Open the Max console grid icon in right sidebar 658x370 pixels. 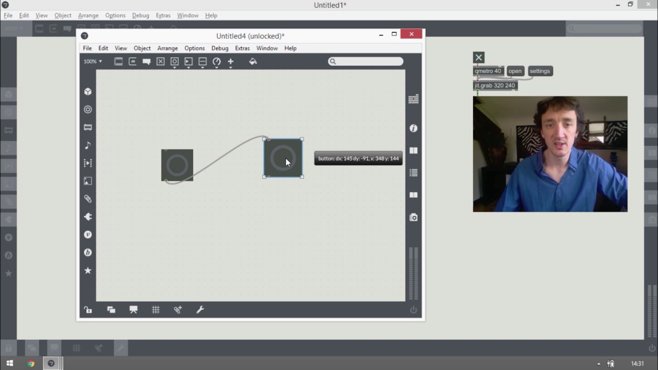(x=413, y=99)
